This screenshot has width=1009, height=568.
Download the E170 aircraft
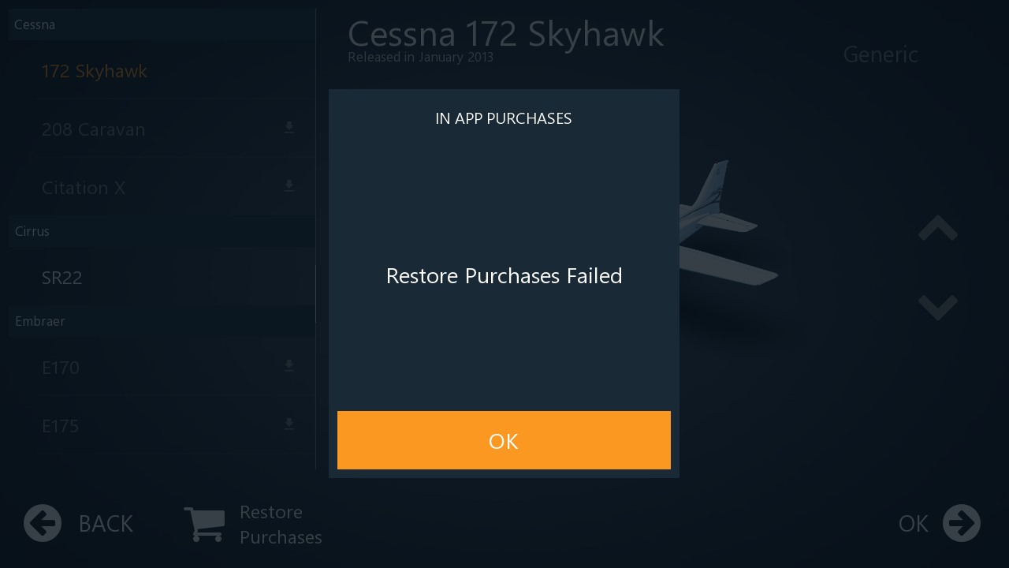(289, 366)
